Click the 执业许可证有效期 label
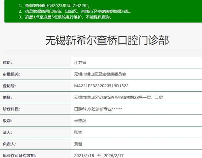202x158 pixels. [x=20, y=156]
